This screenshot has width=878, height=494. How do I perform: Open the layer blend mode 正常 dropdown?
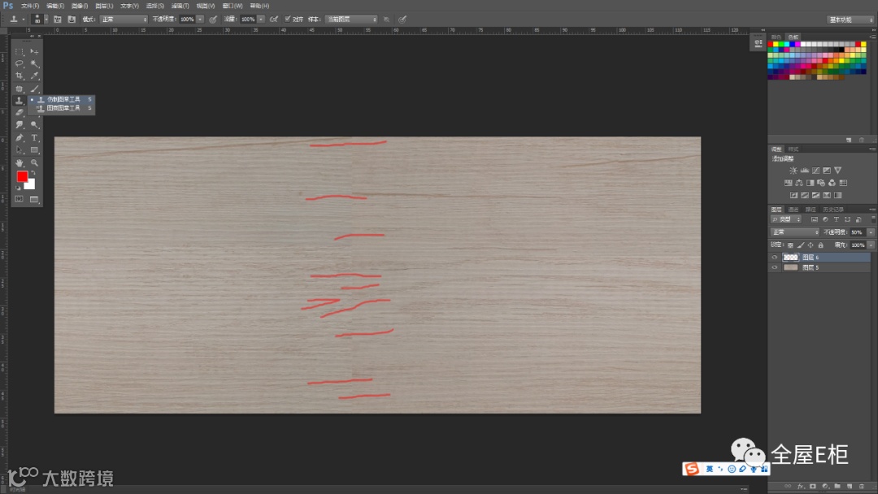click(795, 232)
